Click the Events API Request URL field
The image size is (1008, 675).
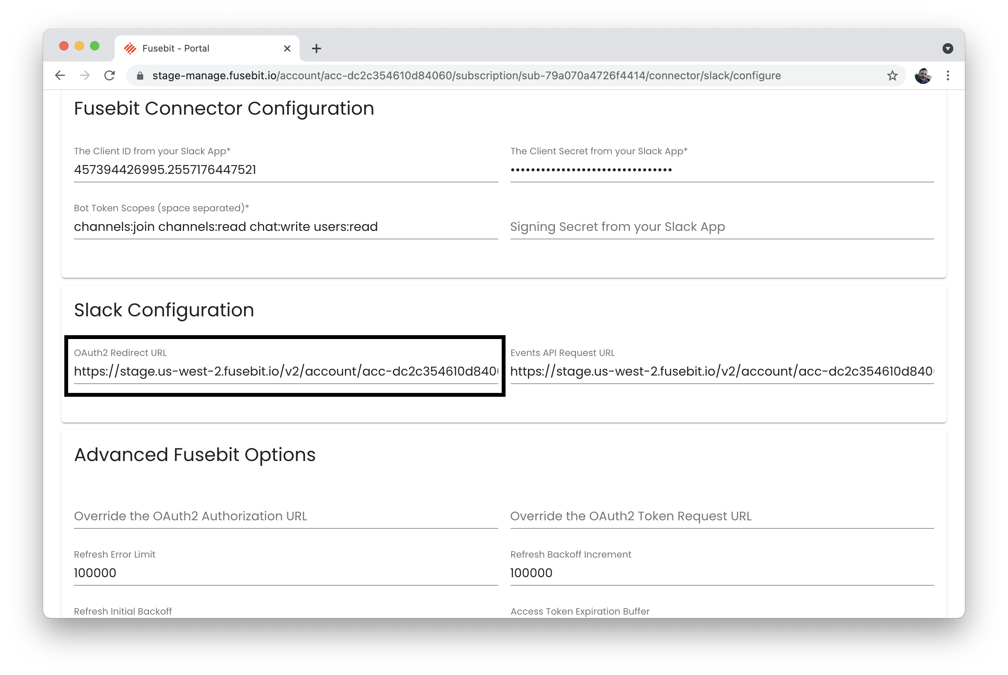pos(721,371)
